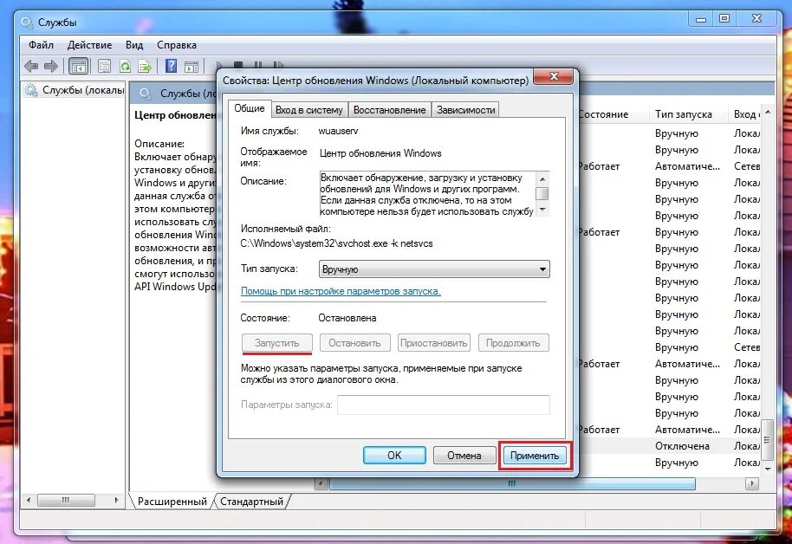Switch to the Восстановление tab
Screen dimensions: 792x544
click(x=389, y=110)
